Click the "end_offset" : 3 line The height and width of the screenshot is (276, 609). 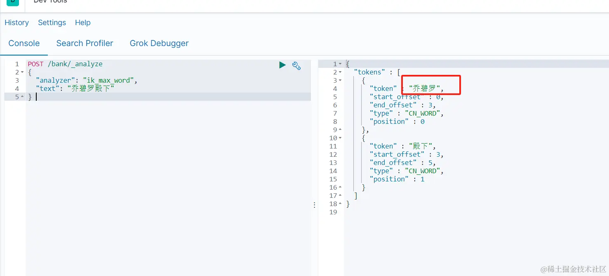click(x=402, y=105)
